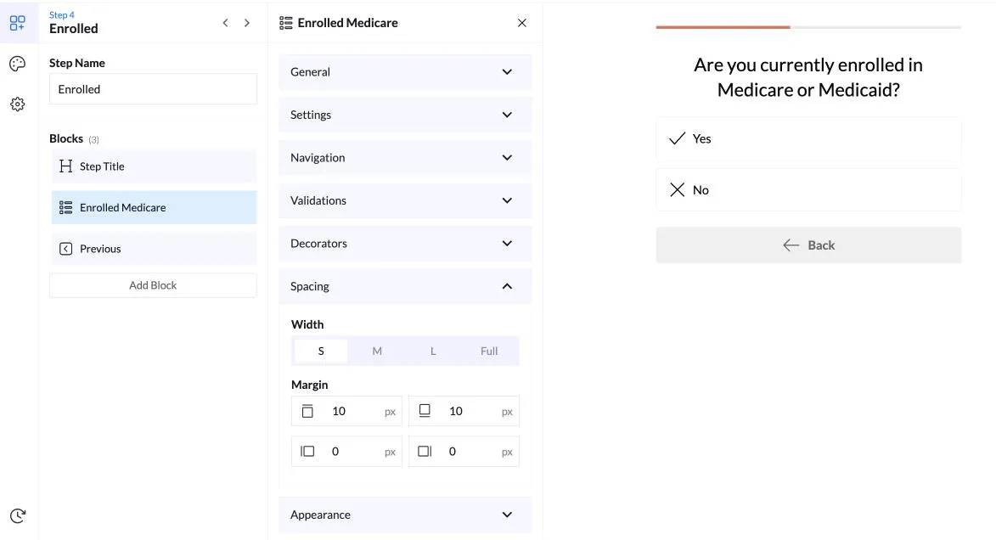996x540 pixels.
Task: Click the history clock icon at bottom left
Action: click(18, 516)
